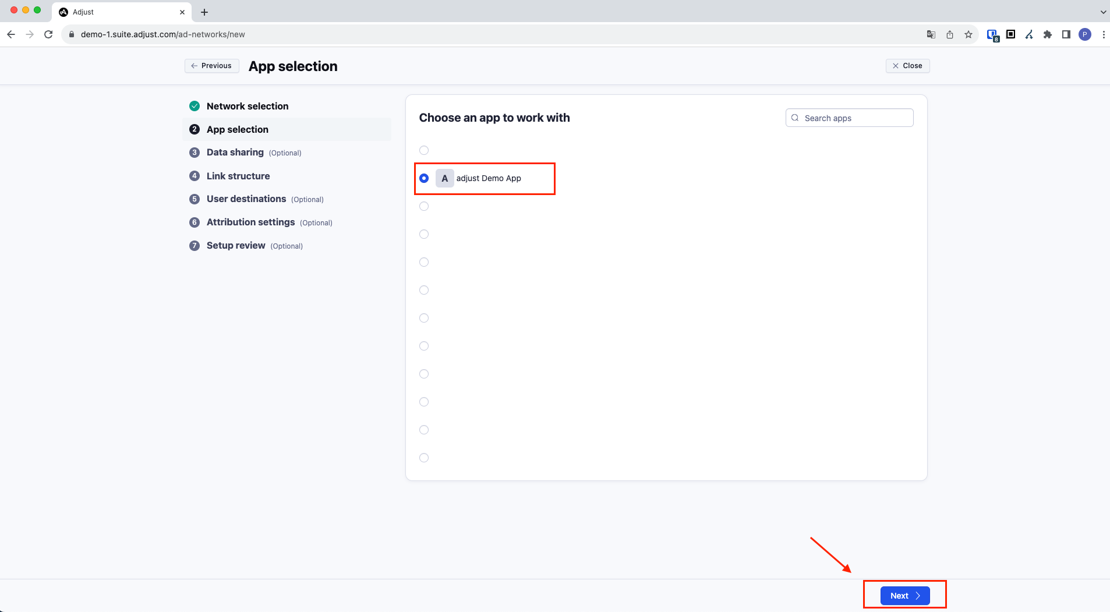
Task: Open the Data sharing step
Action: 235,153
